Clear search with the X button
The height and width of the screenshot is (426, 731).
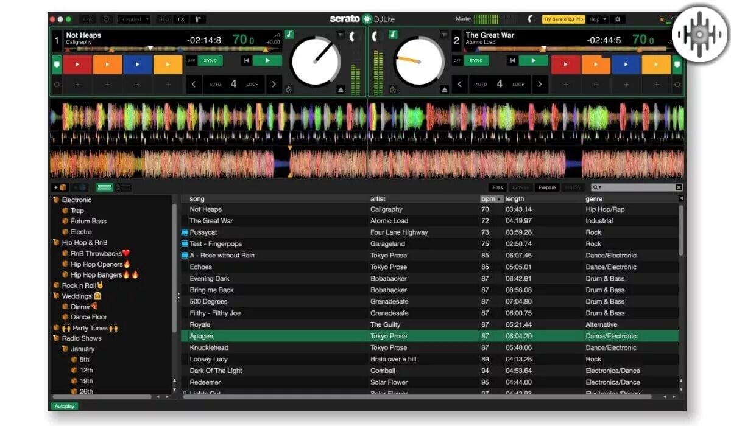tap(679, 187)
